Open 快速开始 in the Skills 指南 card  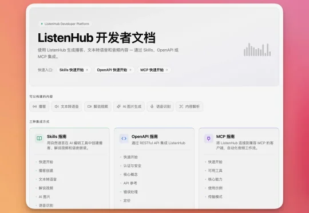click(46, 162)
